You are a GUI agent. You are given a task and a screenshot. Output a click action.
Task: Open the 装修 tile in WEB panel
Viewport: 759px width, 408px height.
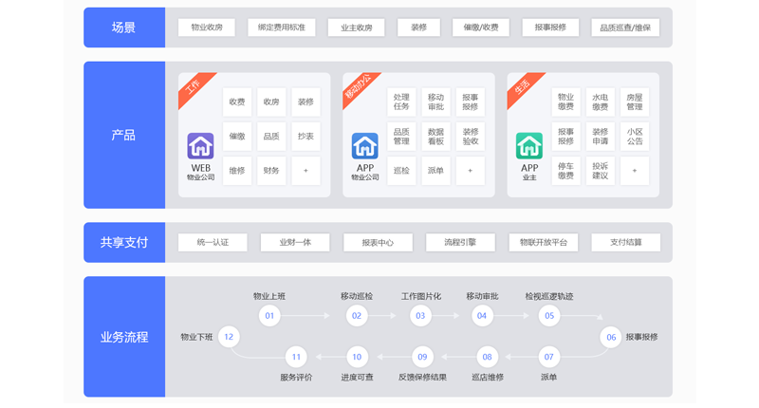click(305, 102)
